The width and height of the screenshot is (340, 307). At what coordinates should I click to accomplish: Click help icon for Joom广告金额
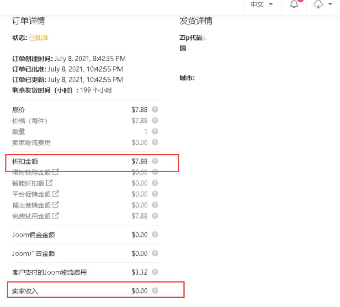[x=155, y=254]
